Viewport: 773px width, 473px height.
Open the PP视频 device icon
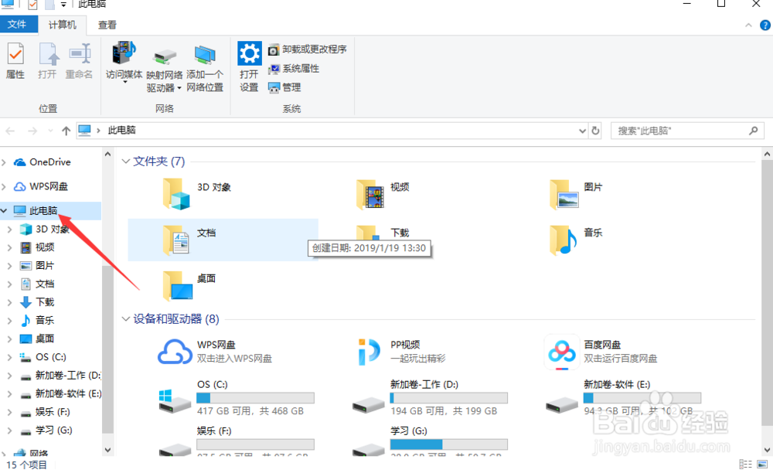(x=368, y=352)
